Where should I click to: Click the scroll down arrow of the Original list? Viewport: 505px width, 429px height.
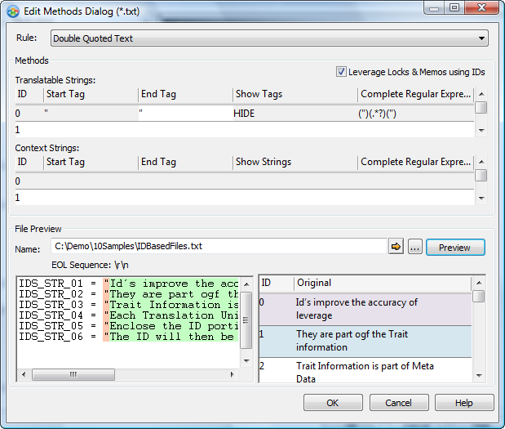click(x=479, y=375)
